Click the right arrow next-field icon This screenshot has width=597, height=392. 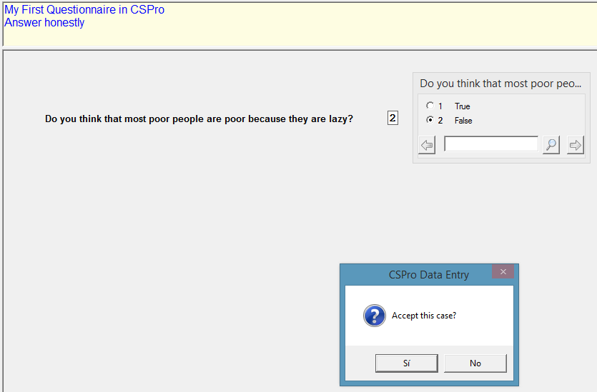coord(575,146)
